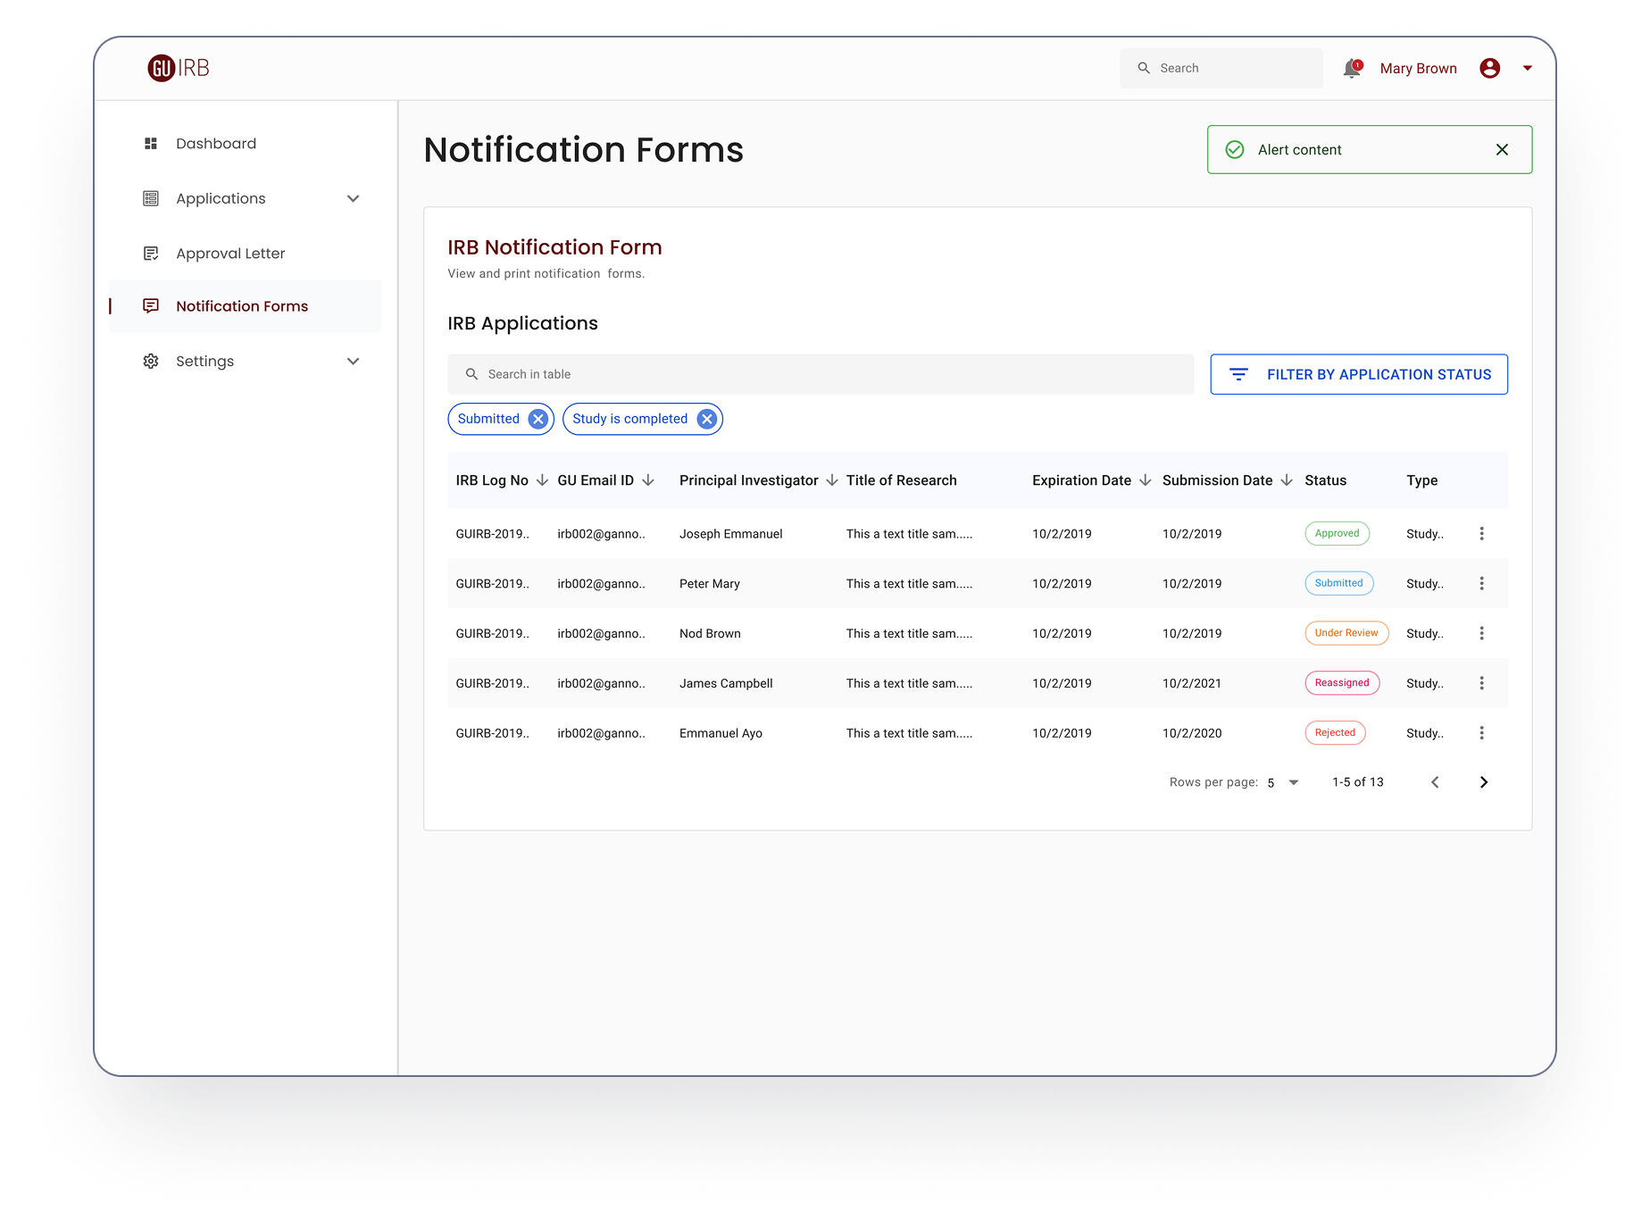Click the Status column header

(x=1326, y=480)
